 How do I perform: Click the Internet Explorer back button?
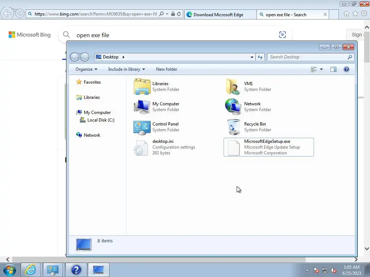[x=7, y=13]
